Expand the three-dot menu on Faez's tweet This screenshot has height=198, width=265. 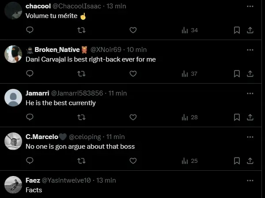click(x=250, y=180)
